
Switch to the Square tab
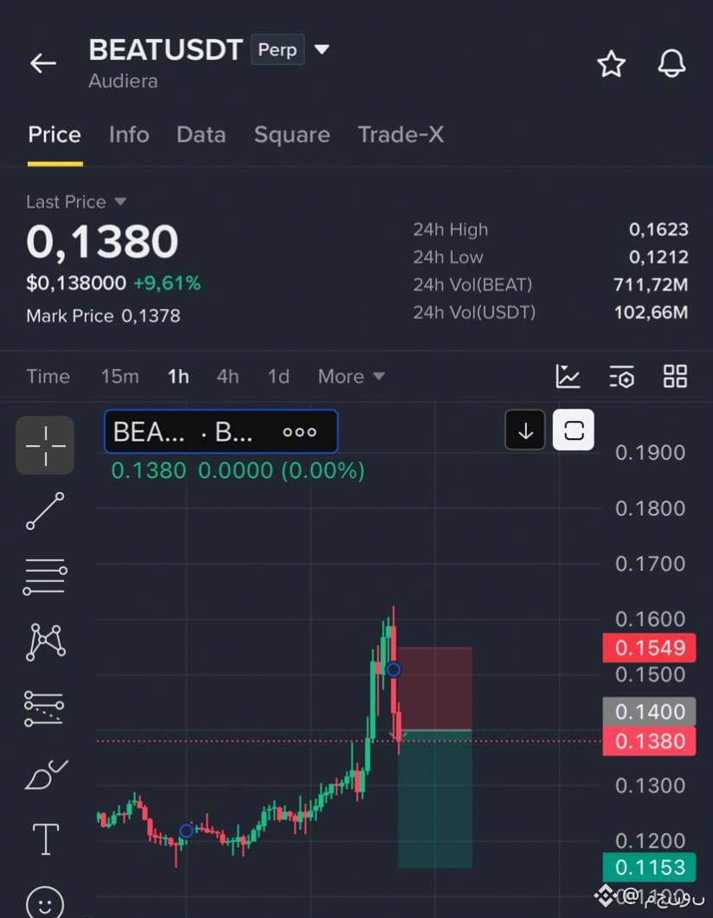tap(292, 135)
